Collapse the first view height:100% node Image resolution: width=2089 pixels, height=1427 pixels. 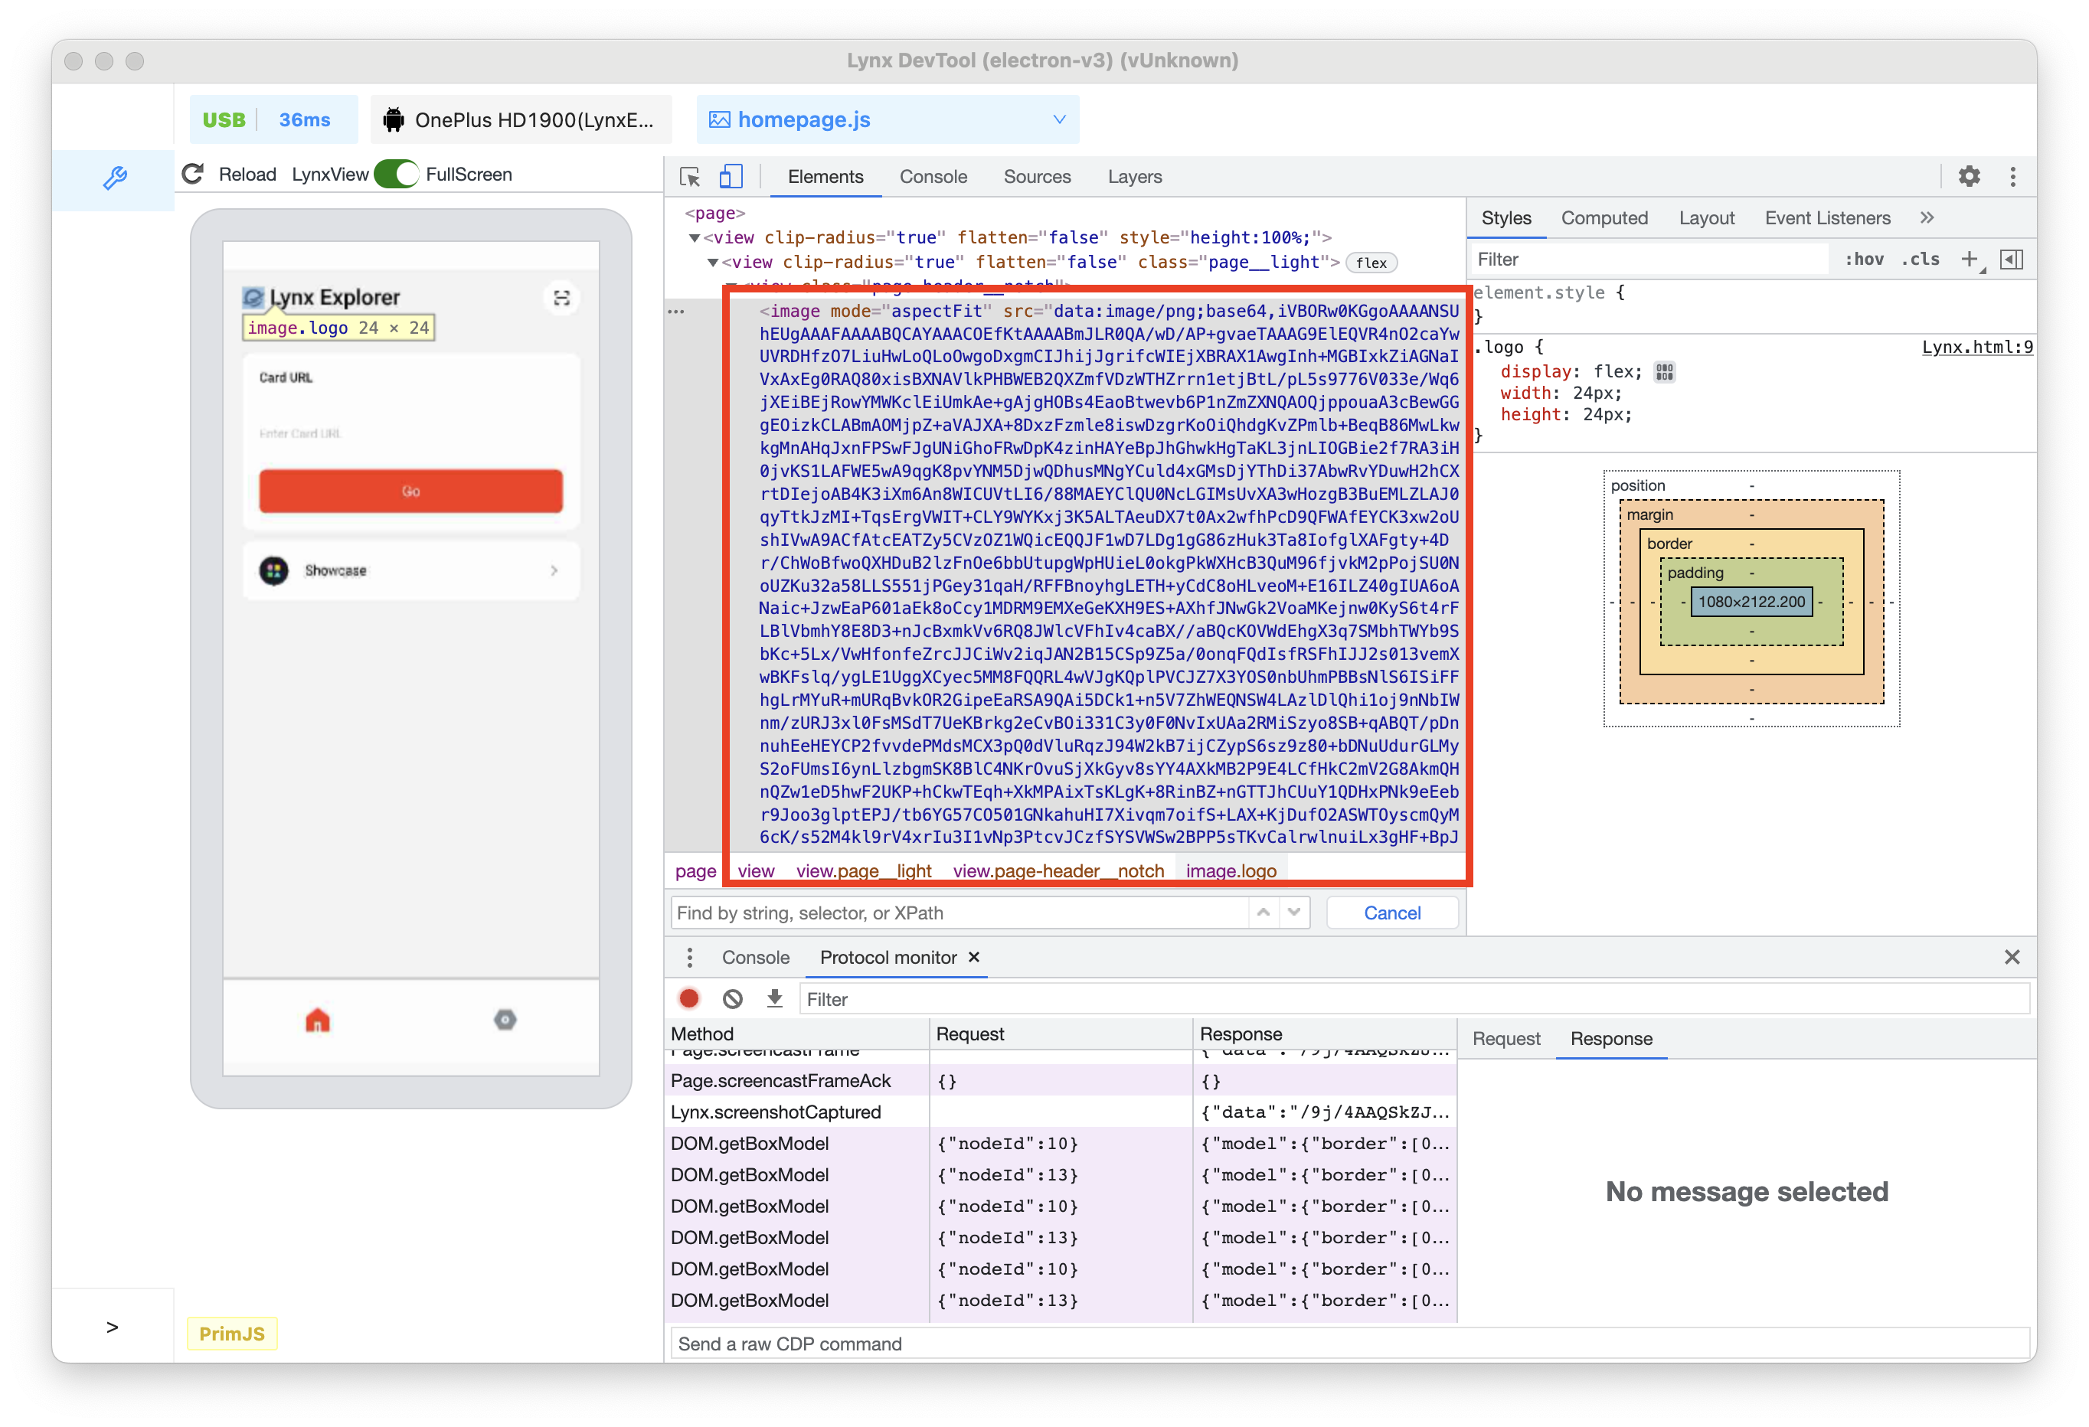[x=694, y=238]
